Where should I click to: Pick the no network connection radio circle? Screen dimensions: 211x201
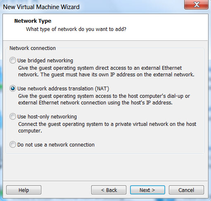[x=13, y=144]
